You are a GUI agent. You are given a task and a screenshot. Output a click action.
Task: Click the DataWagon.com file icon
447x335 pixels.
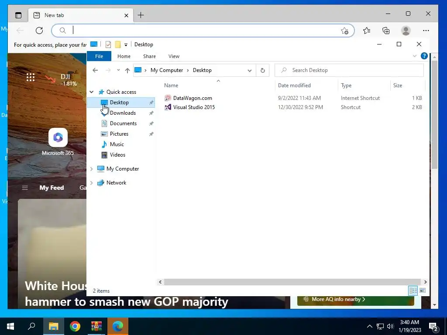(168, 98)
